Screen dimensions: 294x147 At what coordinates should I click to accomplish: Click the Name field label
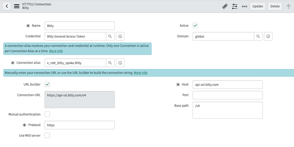point(36,26)
